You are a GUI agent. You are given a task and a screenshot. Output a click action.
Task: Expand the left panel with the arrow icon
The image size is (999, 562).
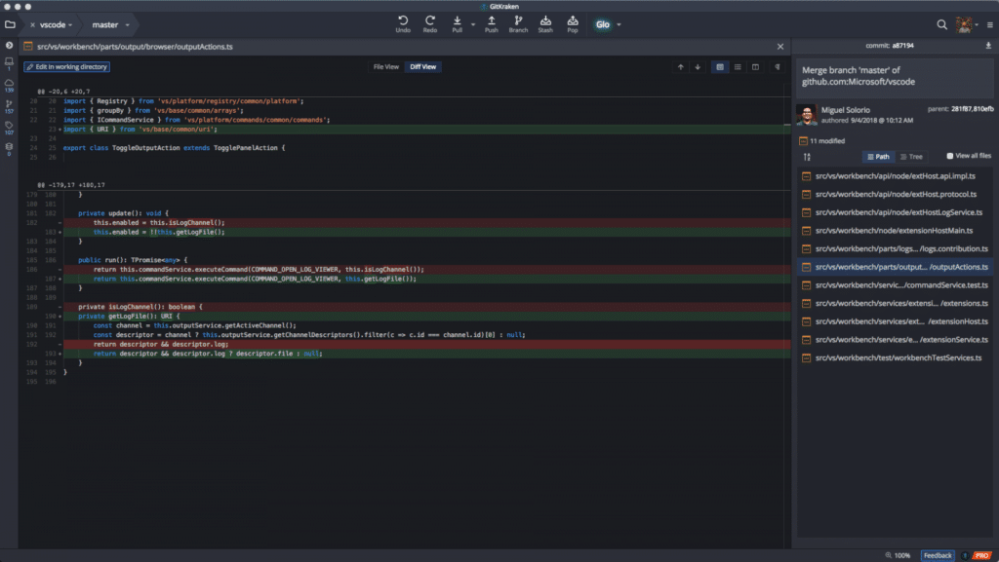(9, 45)
